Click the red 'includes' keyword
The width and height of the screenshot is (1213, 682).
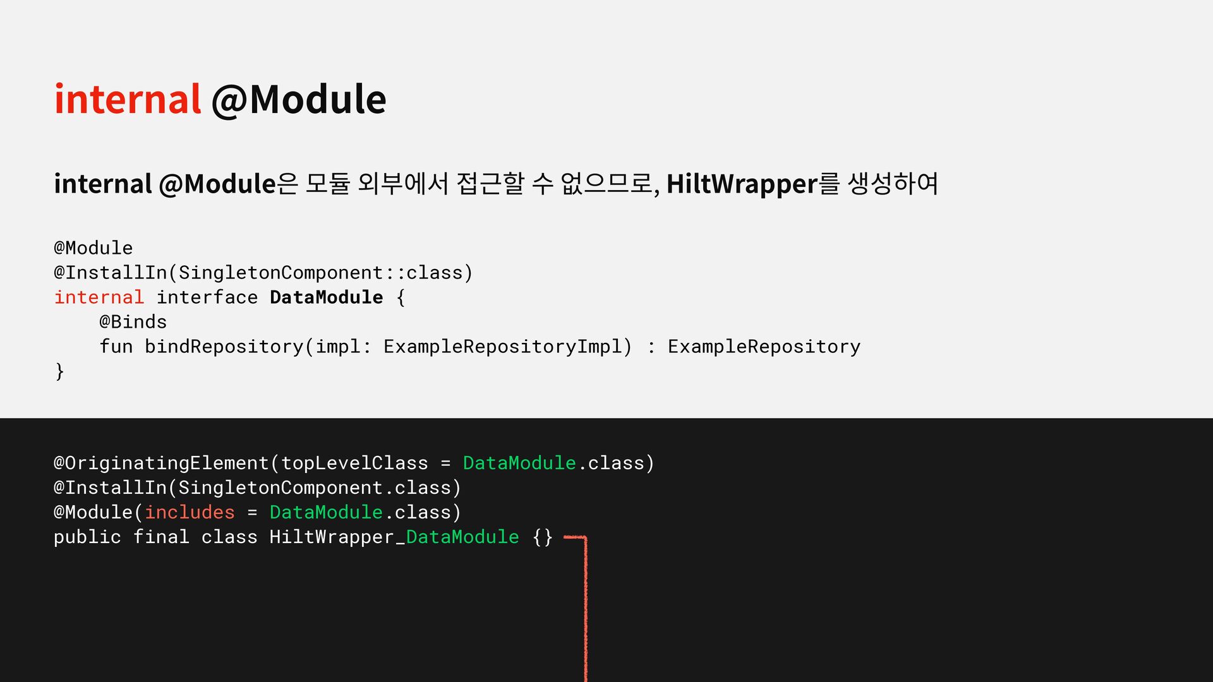(x=190, y=513)
